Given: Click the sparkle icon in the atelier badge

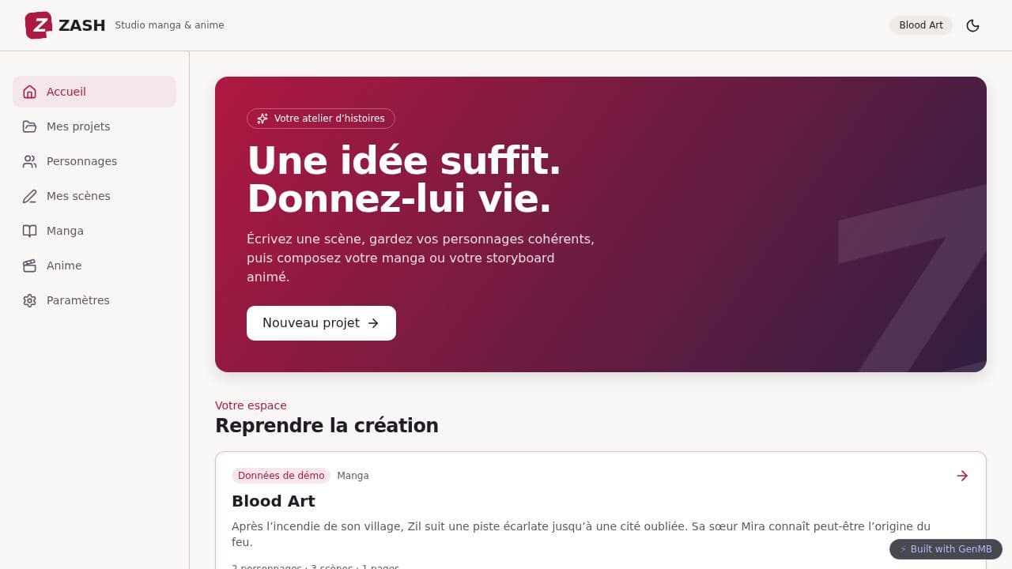Looking at the screenshot, I should coord(262,119).
